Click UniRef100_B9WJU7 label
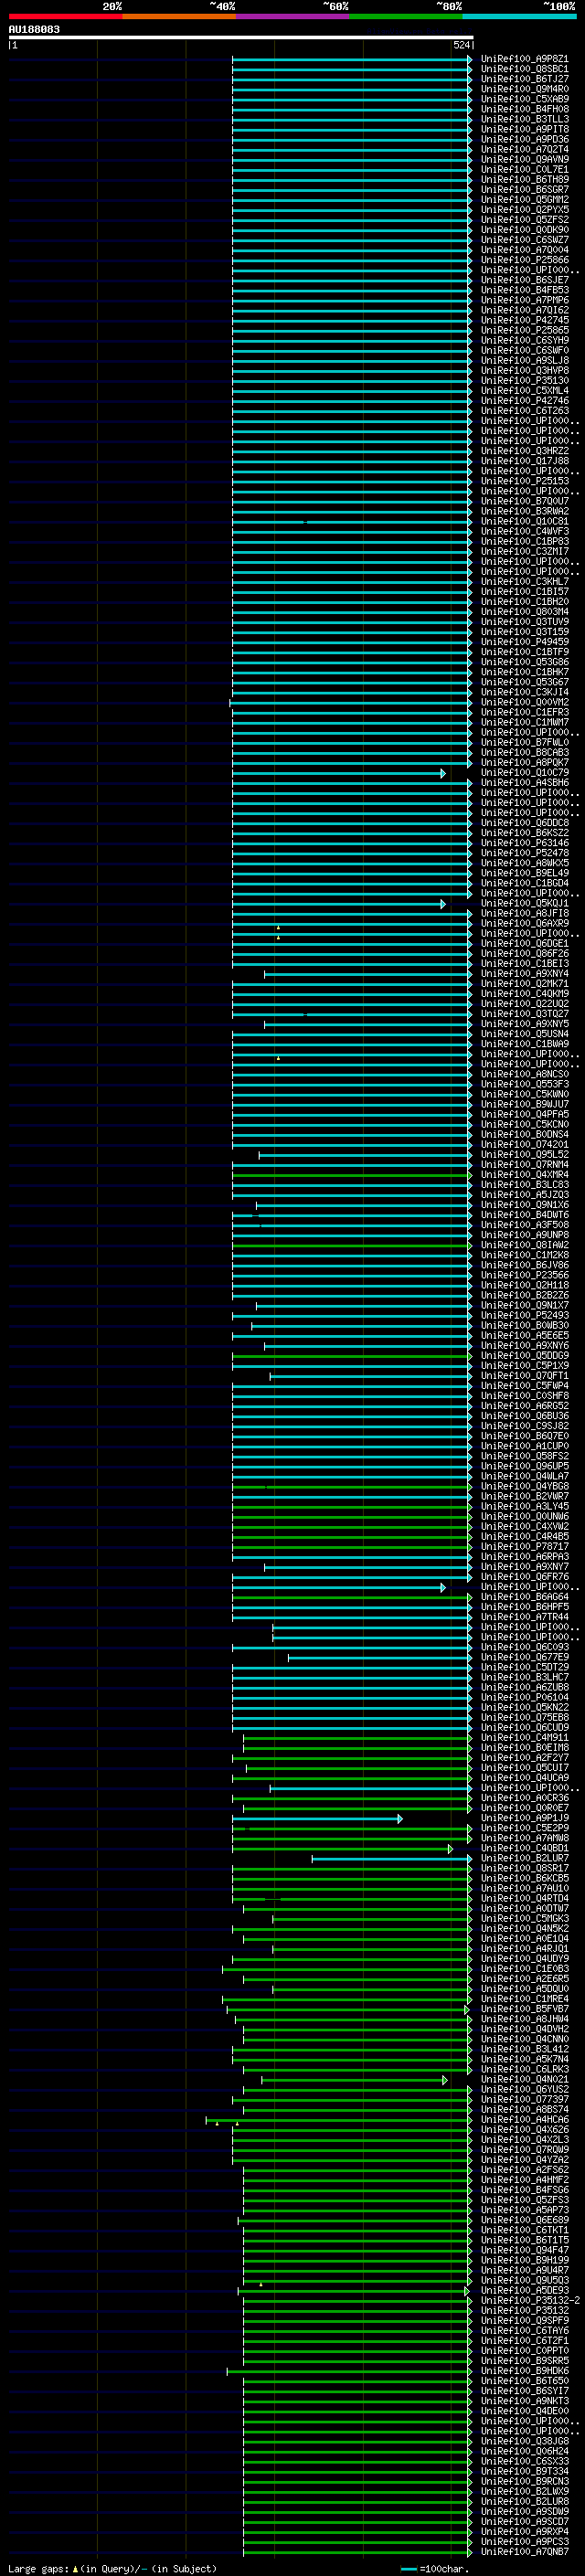Viewport: 585px width, 2576px height. point(524,1104)
